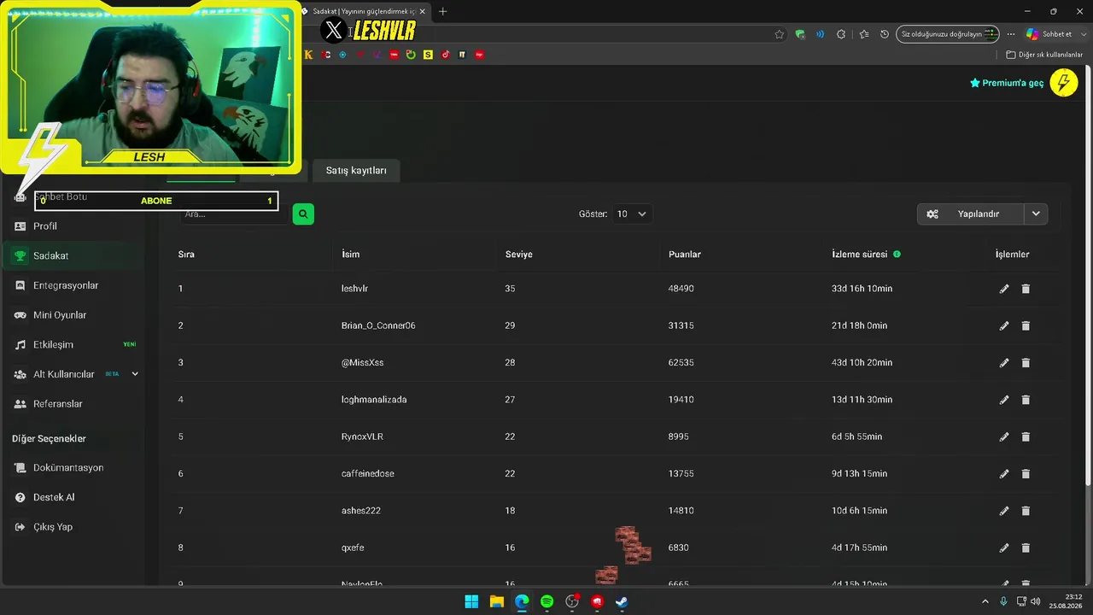
Task: Open browser extensions puzzle icon
Action: coord(841,34)
